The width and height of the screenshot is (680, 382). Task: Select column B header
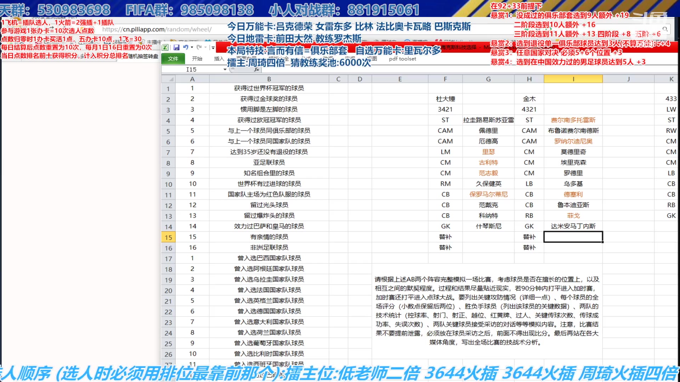269,79
